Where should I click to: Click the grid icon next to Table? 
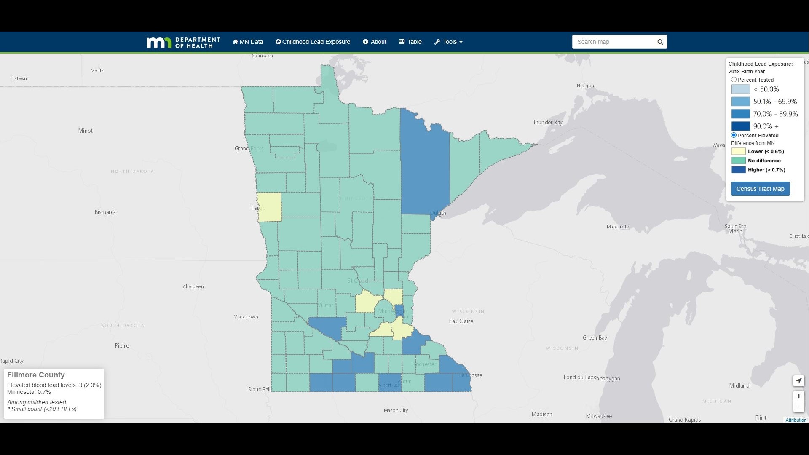click(401, 42)
